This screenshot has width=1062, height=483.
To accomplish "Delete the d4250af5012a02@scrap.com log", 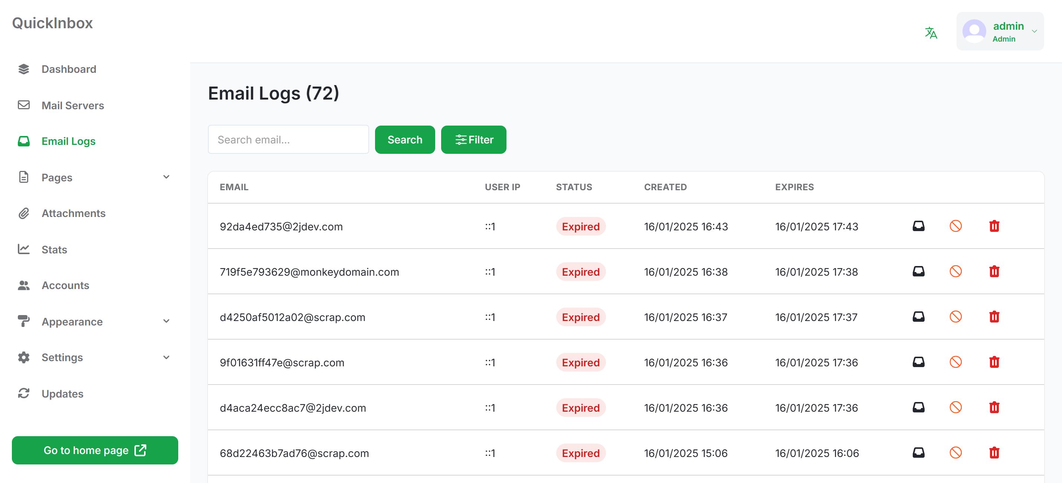I will coord(994,317).
